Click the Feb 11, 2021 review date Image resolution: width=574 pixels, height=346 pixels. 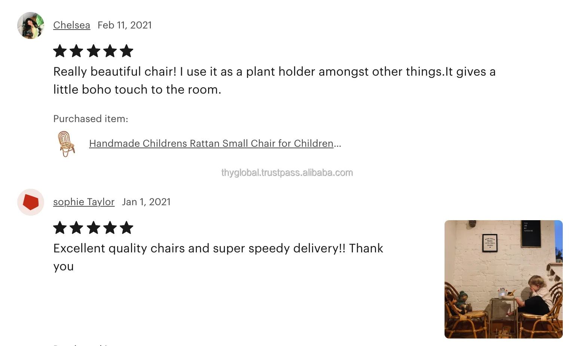click(125, 25)
